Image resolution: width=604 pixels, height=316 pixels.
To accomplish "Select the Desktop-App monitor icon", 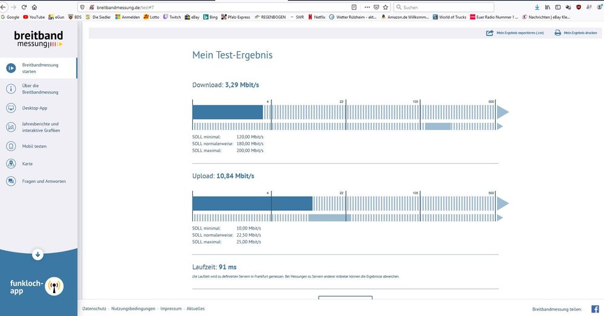I will (11, 108).
